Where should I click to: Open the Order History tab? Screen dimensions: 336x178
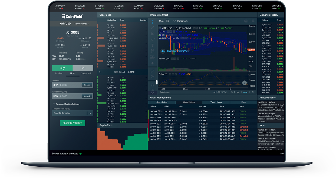[189, 102]
